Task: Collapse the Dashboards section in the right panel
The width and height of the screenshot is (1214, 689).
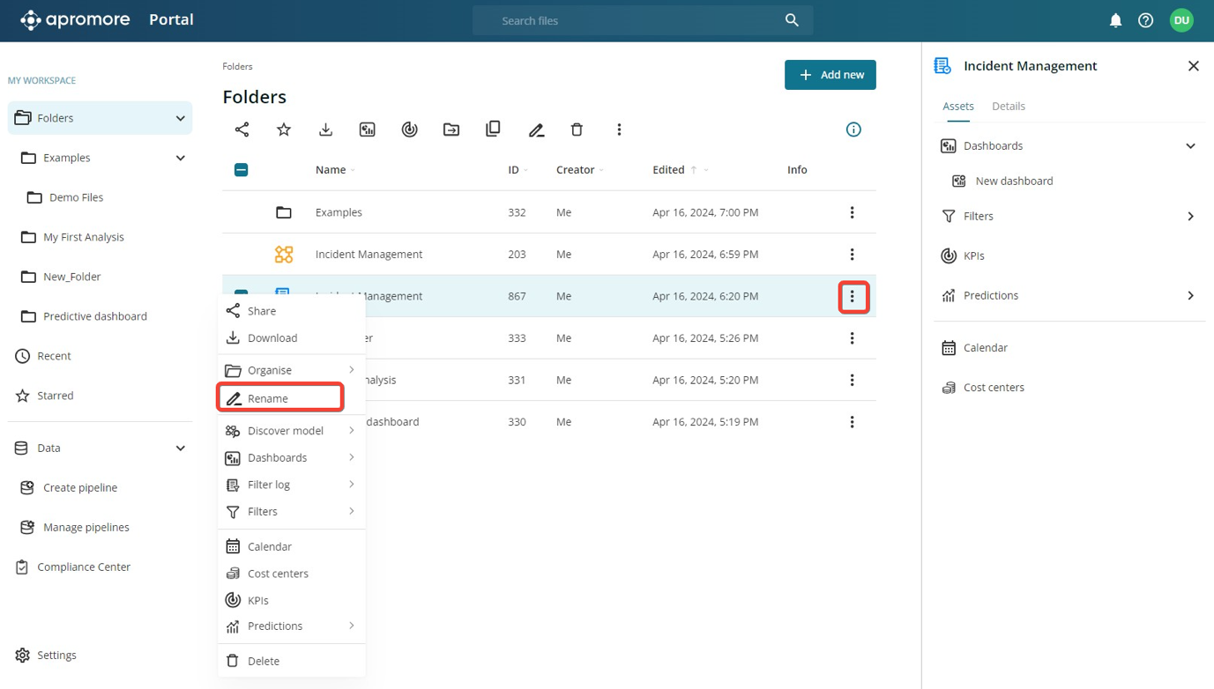Action: (x=1190, y=146)
